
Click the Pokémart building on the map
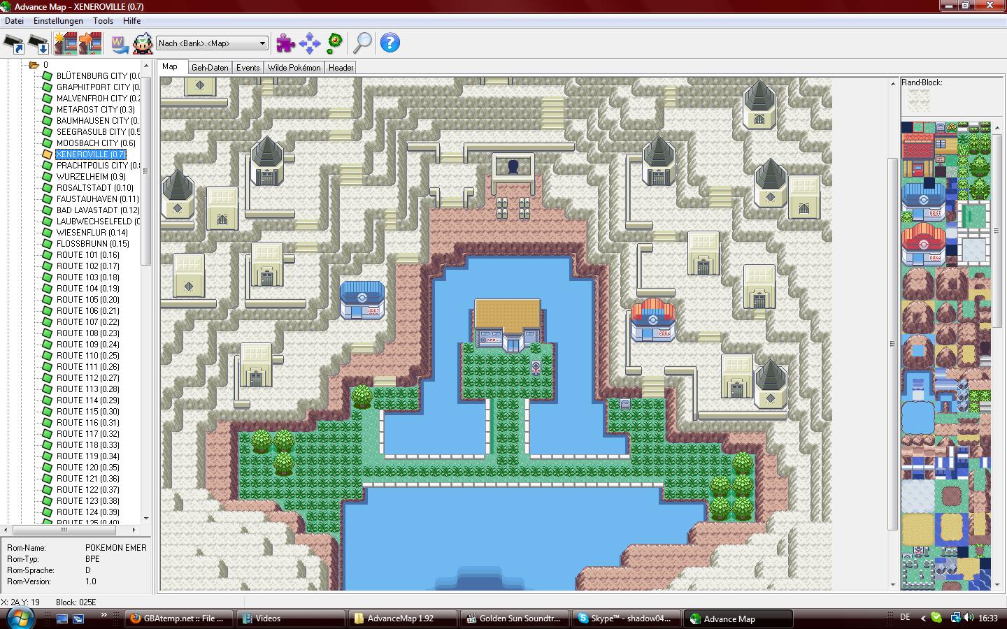point(362,300)
